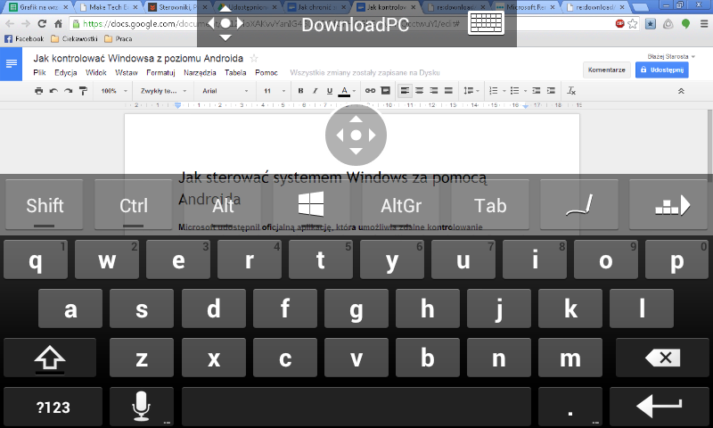
Task: Insert a link with the link icon
Action: tap(370, 91)
